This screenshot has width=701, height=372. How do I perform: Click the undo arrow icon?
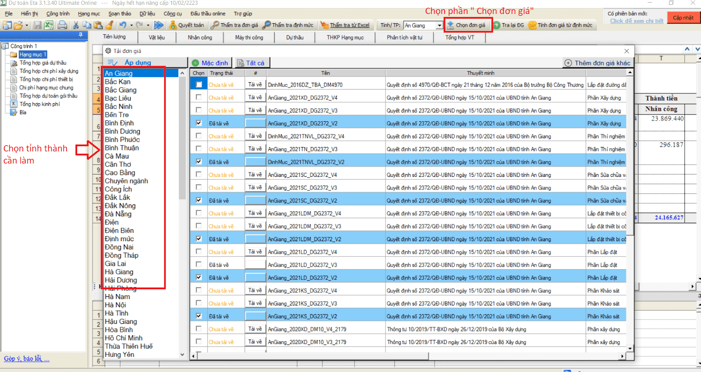123,25
